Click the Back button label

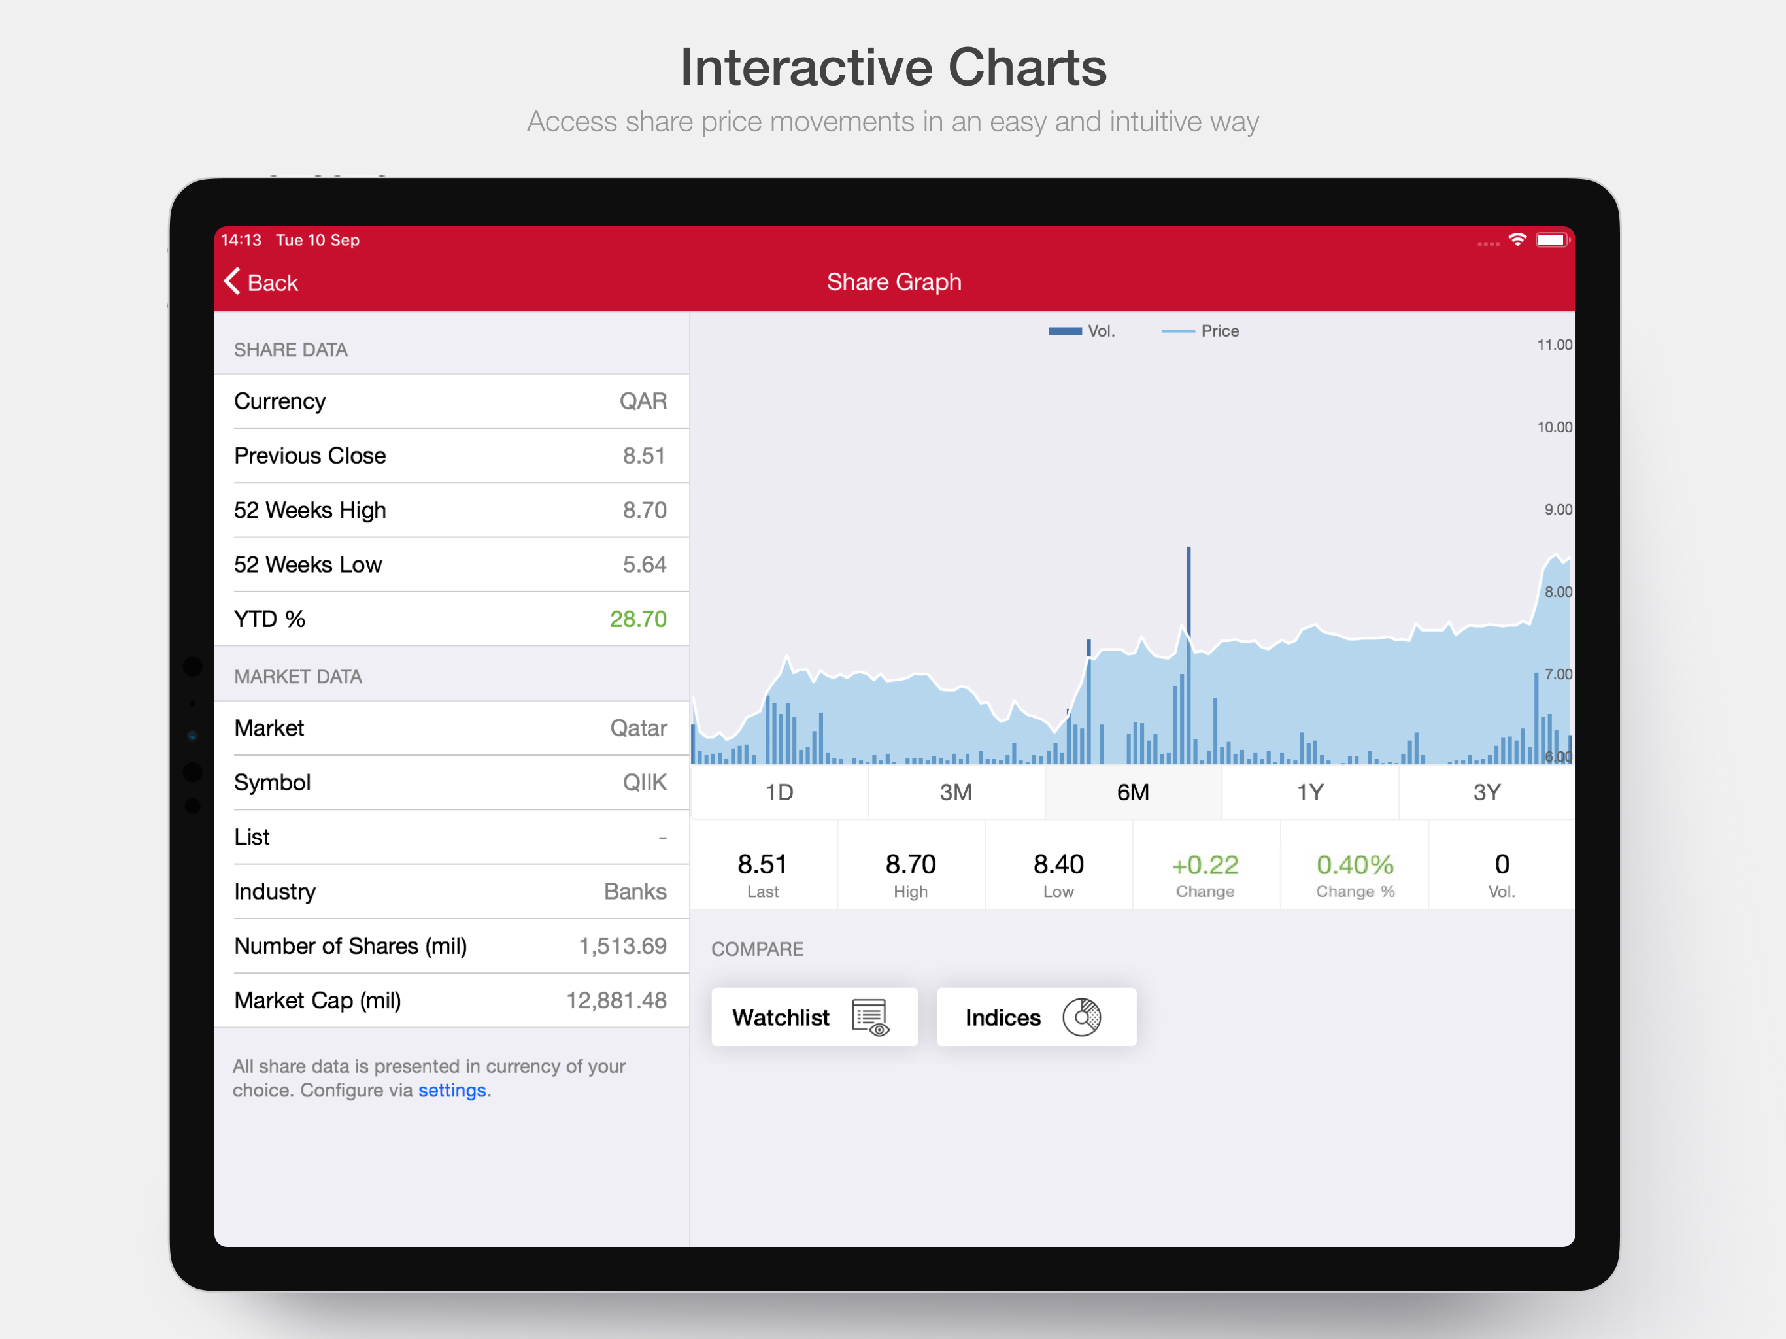point(273,282)
